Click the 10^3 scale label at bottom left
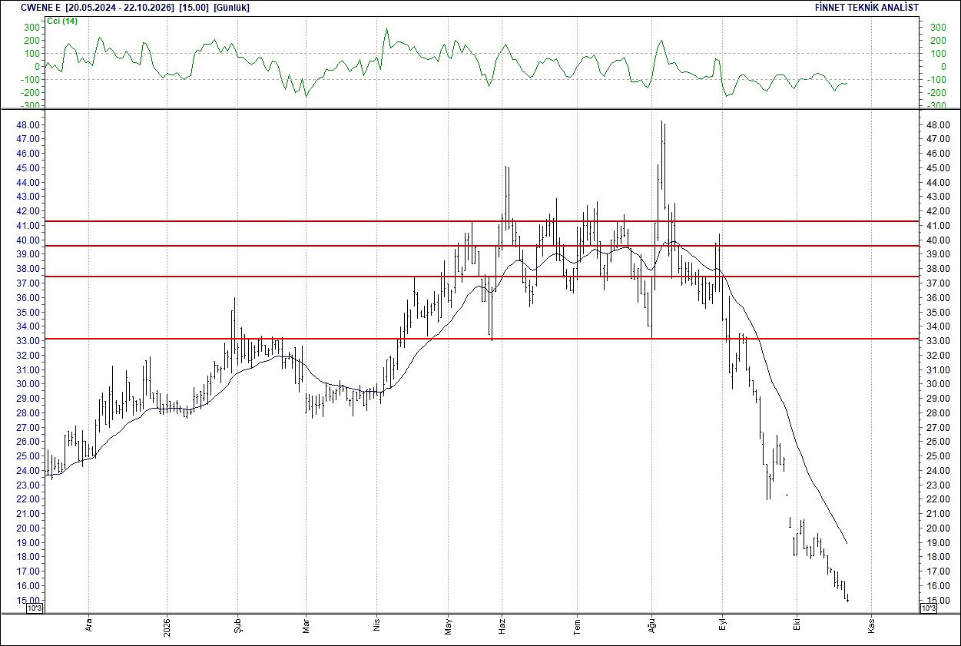Viewport: 961px width, 646px height. [35, 608]
